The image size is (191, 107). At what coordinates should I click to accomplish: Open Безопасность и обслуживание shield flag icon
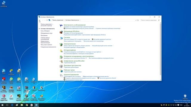(61, 26)
